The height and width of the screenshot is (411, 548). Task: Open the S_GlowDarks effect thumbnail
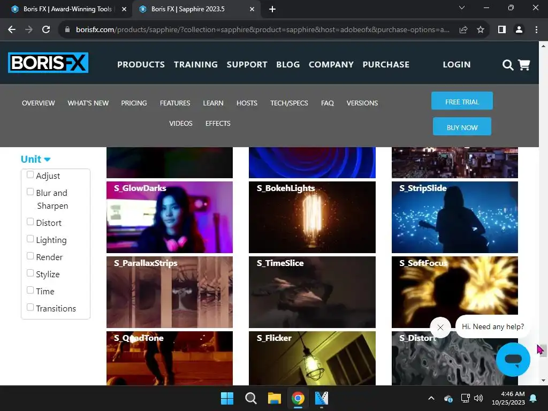coord(170,217)
